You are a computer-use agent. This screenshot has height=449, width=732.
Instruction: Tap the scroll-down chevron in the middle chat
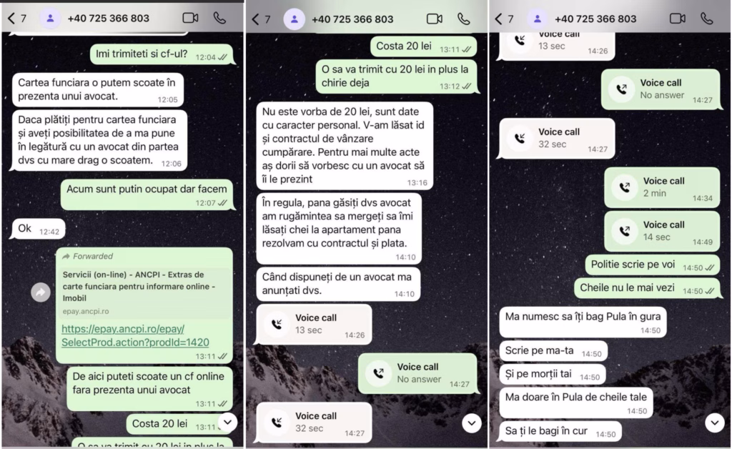click(x=472, y=423)
